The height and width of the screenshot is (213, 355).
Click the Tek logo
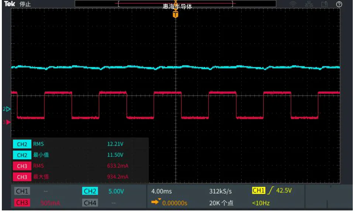point(9,4)
